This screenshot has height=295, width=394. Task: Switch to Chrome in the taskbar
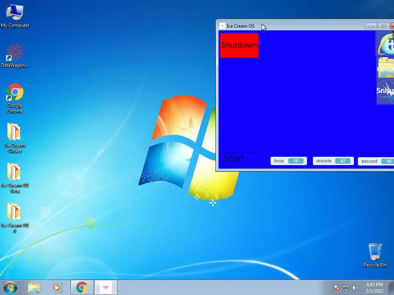(82, 287)
